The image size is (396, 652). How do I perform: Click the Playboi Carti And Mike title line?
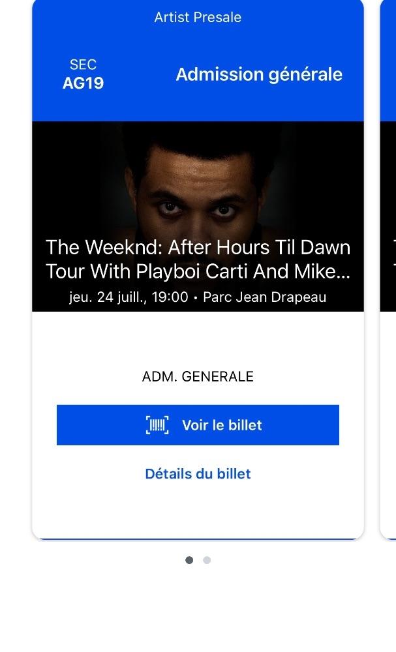click(x=198, y=271)
